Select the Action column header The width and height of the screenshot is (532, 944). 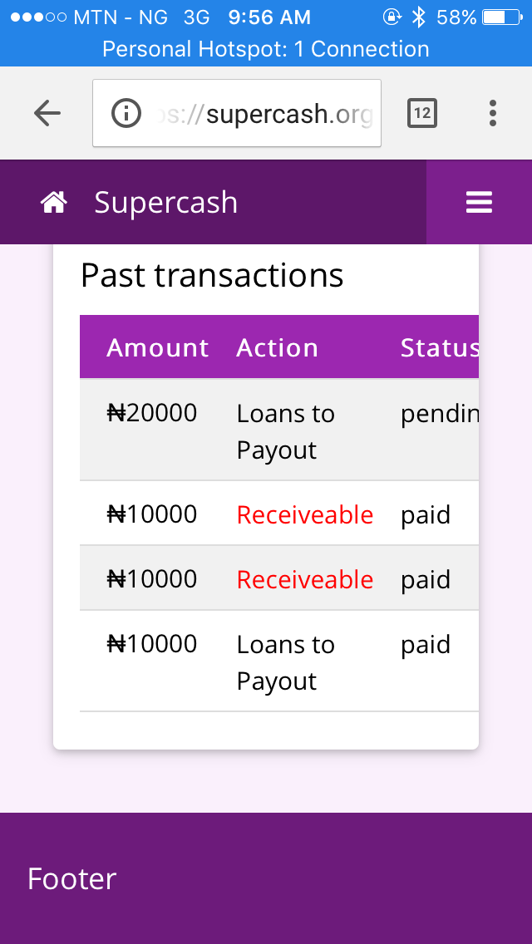point(277,347)
